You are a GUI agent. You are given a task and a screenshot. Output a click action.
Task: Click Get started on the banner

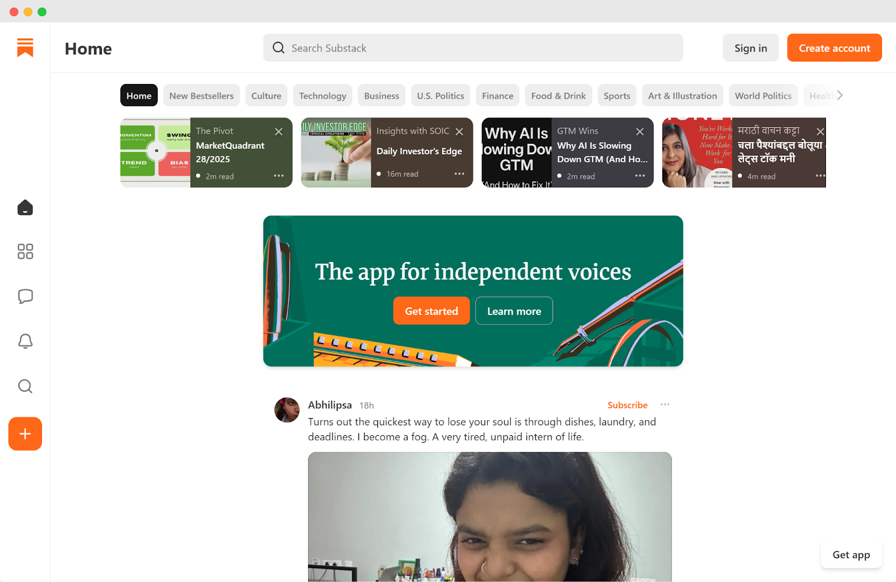point(431,311)
